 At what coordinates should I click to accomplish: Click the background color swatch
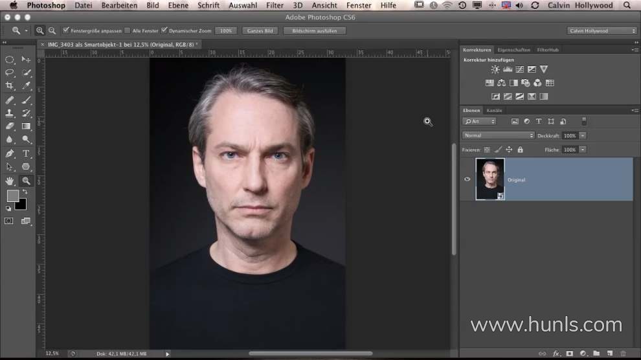coord(22,207)
